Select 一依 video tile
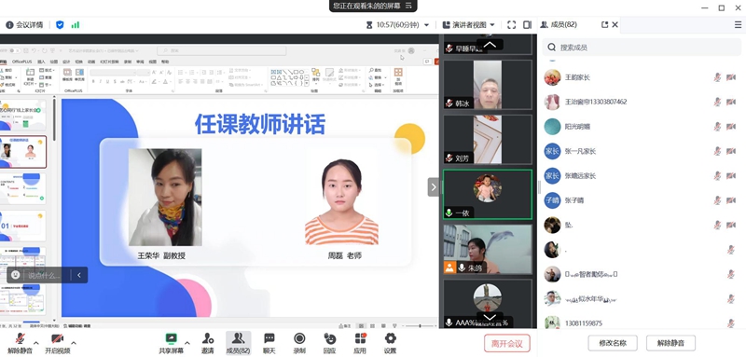The width and height of the screenshot is (746, 357). (x=487, y=195)
